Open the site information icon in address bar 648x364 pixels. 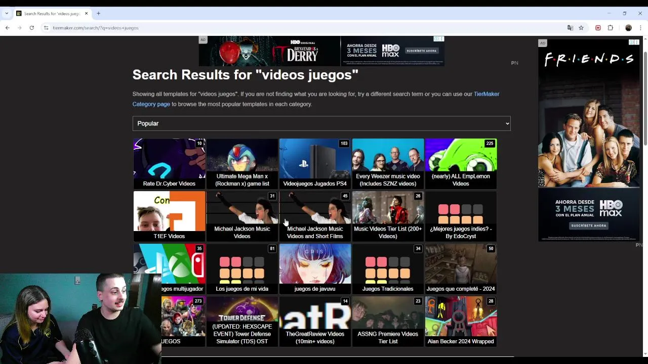[x=46, y=28]
